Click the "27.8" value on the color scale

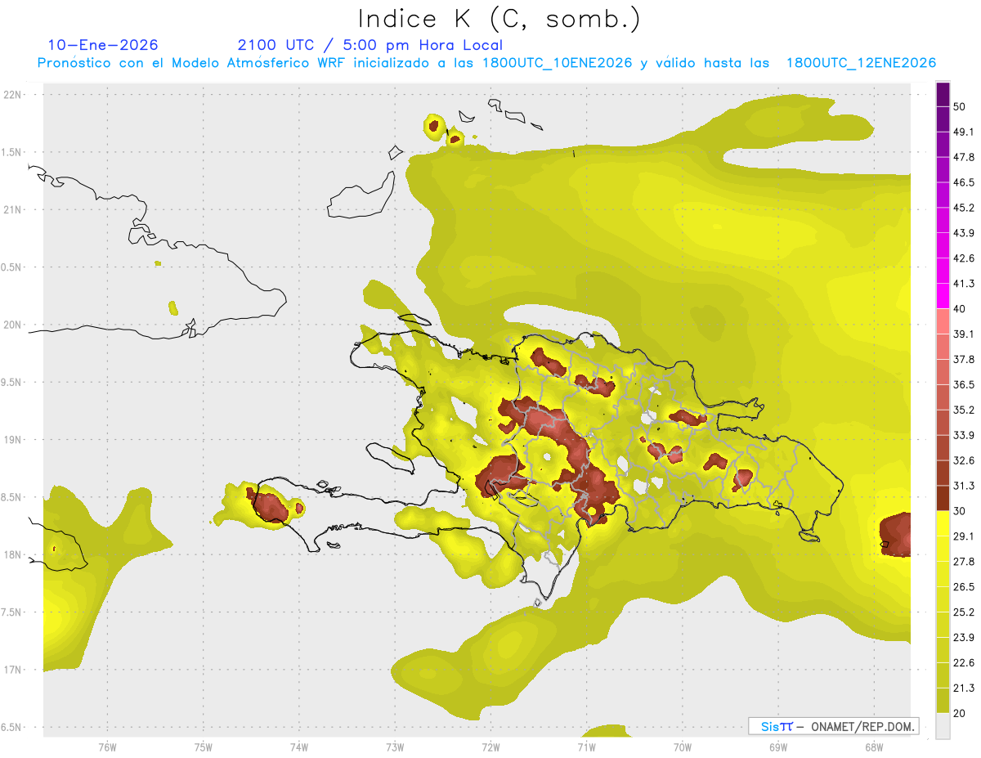(x=964, y=561)
